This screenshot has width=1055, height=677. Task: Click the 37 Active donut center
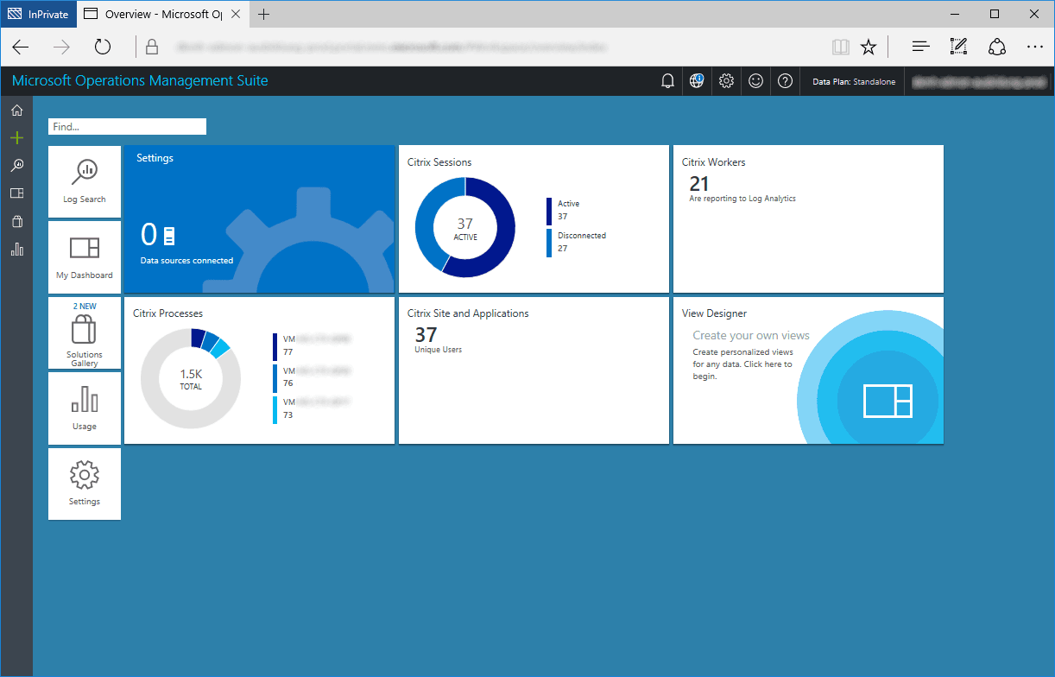[x=465, y=228]
